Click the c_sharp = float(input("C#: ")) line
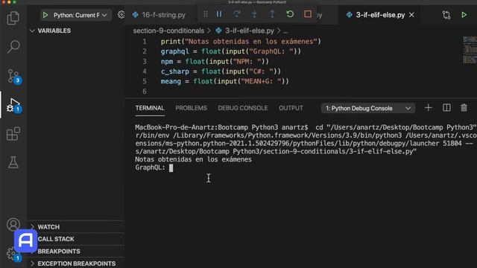Viewport: 477px width, 268px height. tap(221, 71)
